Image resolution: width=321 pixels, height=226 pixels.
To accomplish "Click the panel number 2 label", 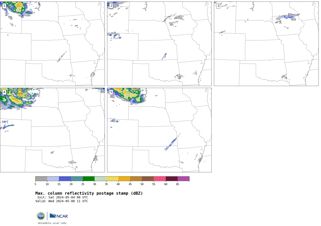I will point(111,6).
